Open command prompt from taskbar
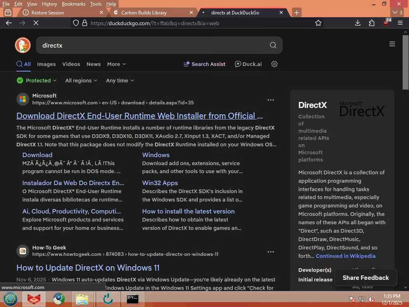409x307 pixels. [x=133, y=299]
